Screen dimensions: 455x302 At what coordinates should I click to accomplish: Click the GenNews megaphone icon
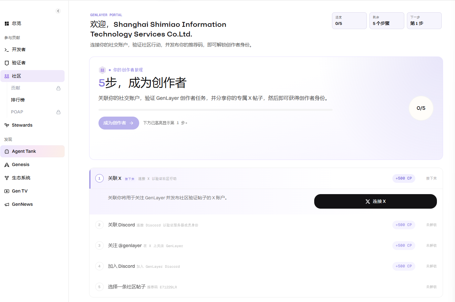(x=7, y=204)
